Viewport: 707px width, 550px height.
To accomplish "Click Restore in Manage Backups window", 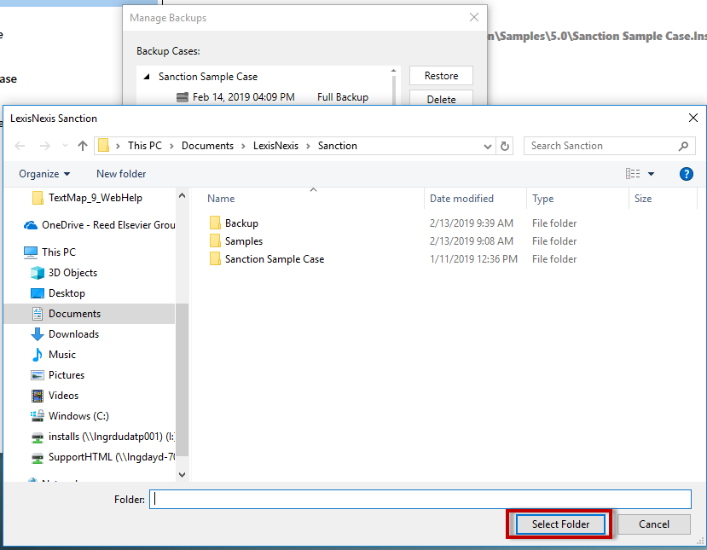I will tap(441, 76).
